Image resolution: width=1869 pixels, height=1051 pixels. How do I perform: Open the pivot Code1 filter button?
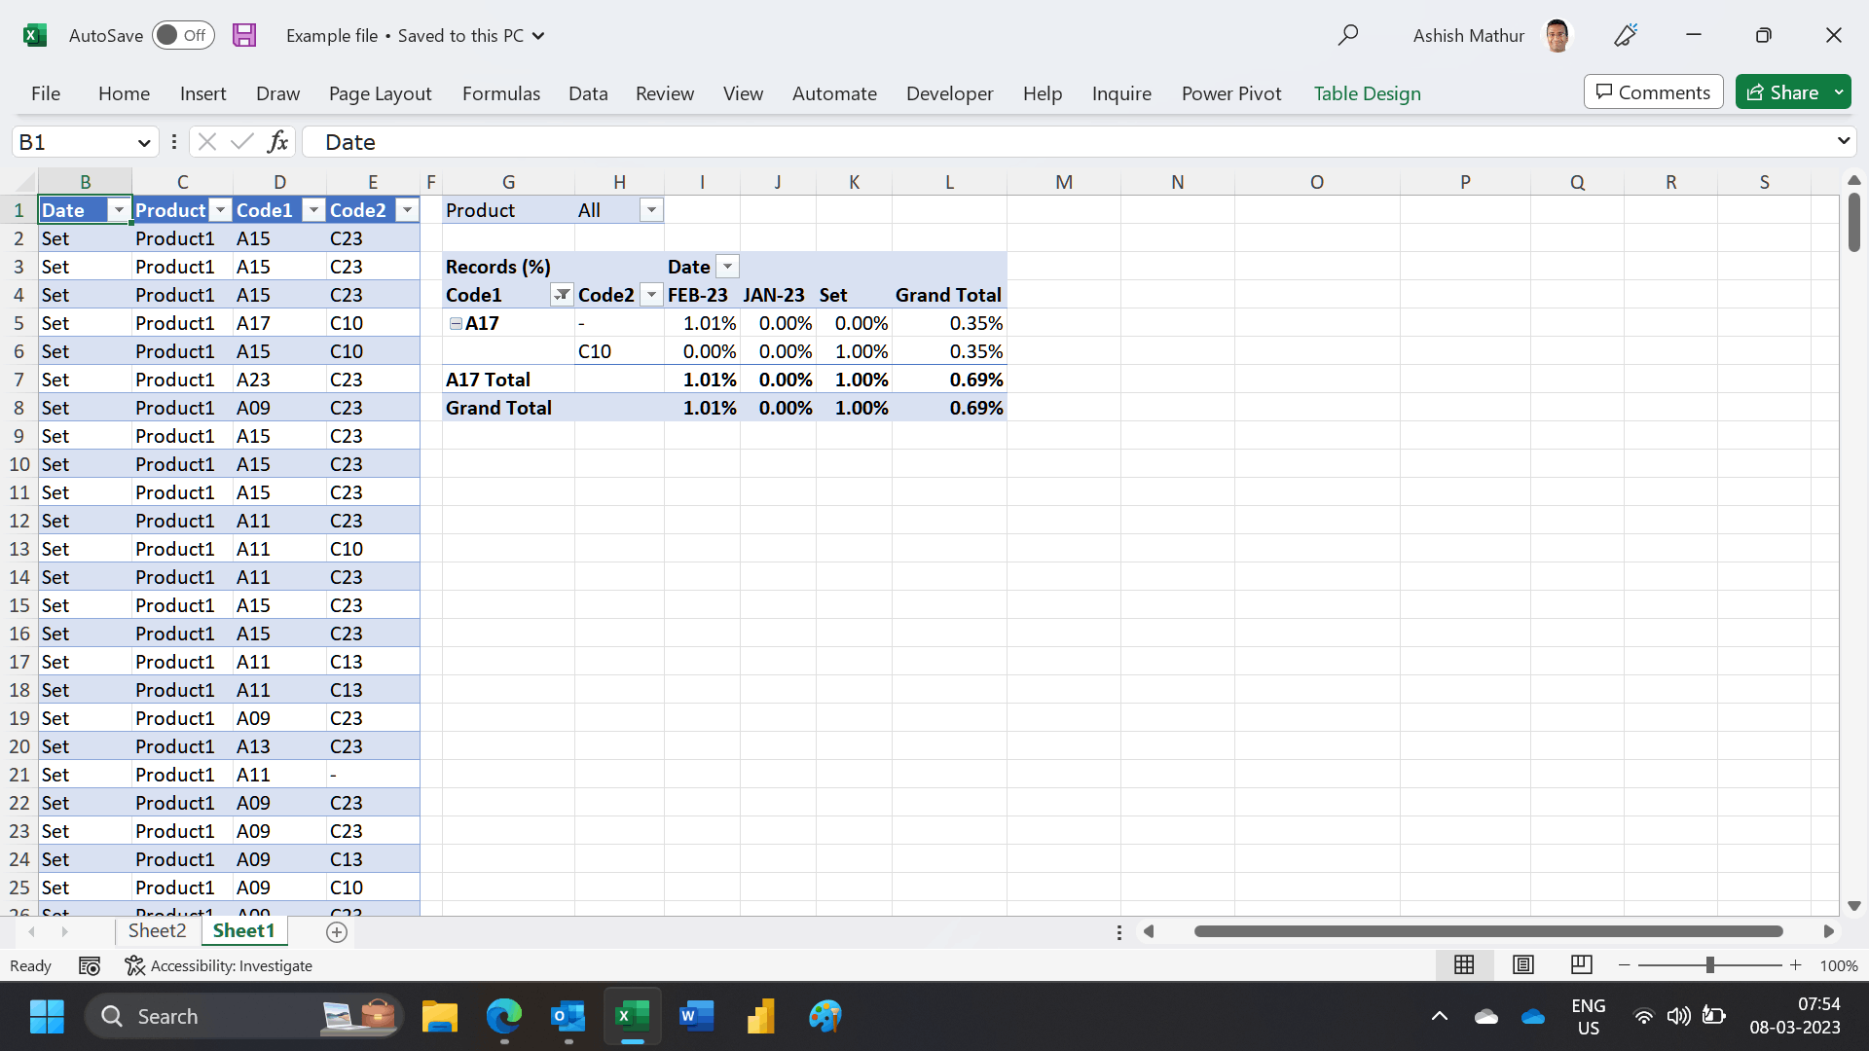[562, 295]
